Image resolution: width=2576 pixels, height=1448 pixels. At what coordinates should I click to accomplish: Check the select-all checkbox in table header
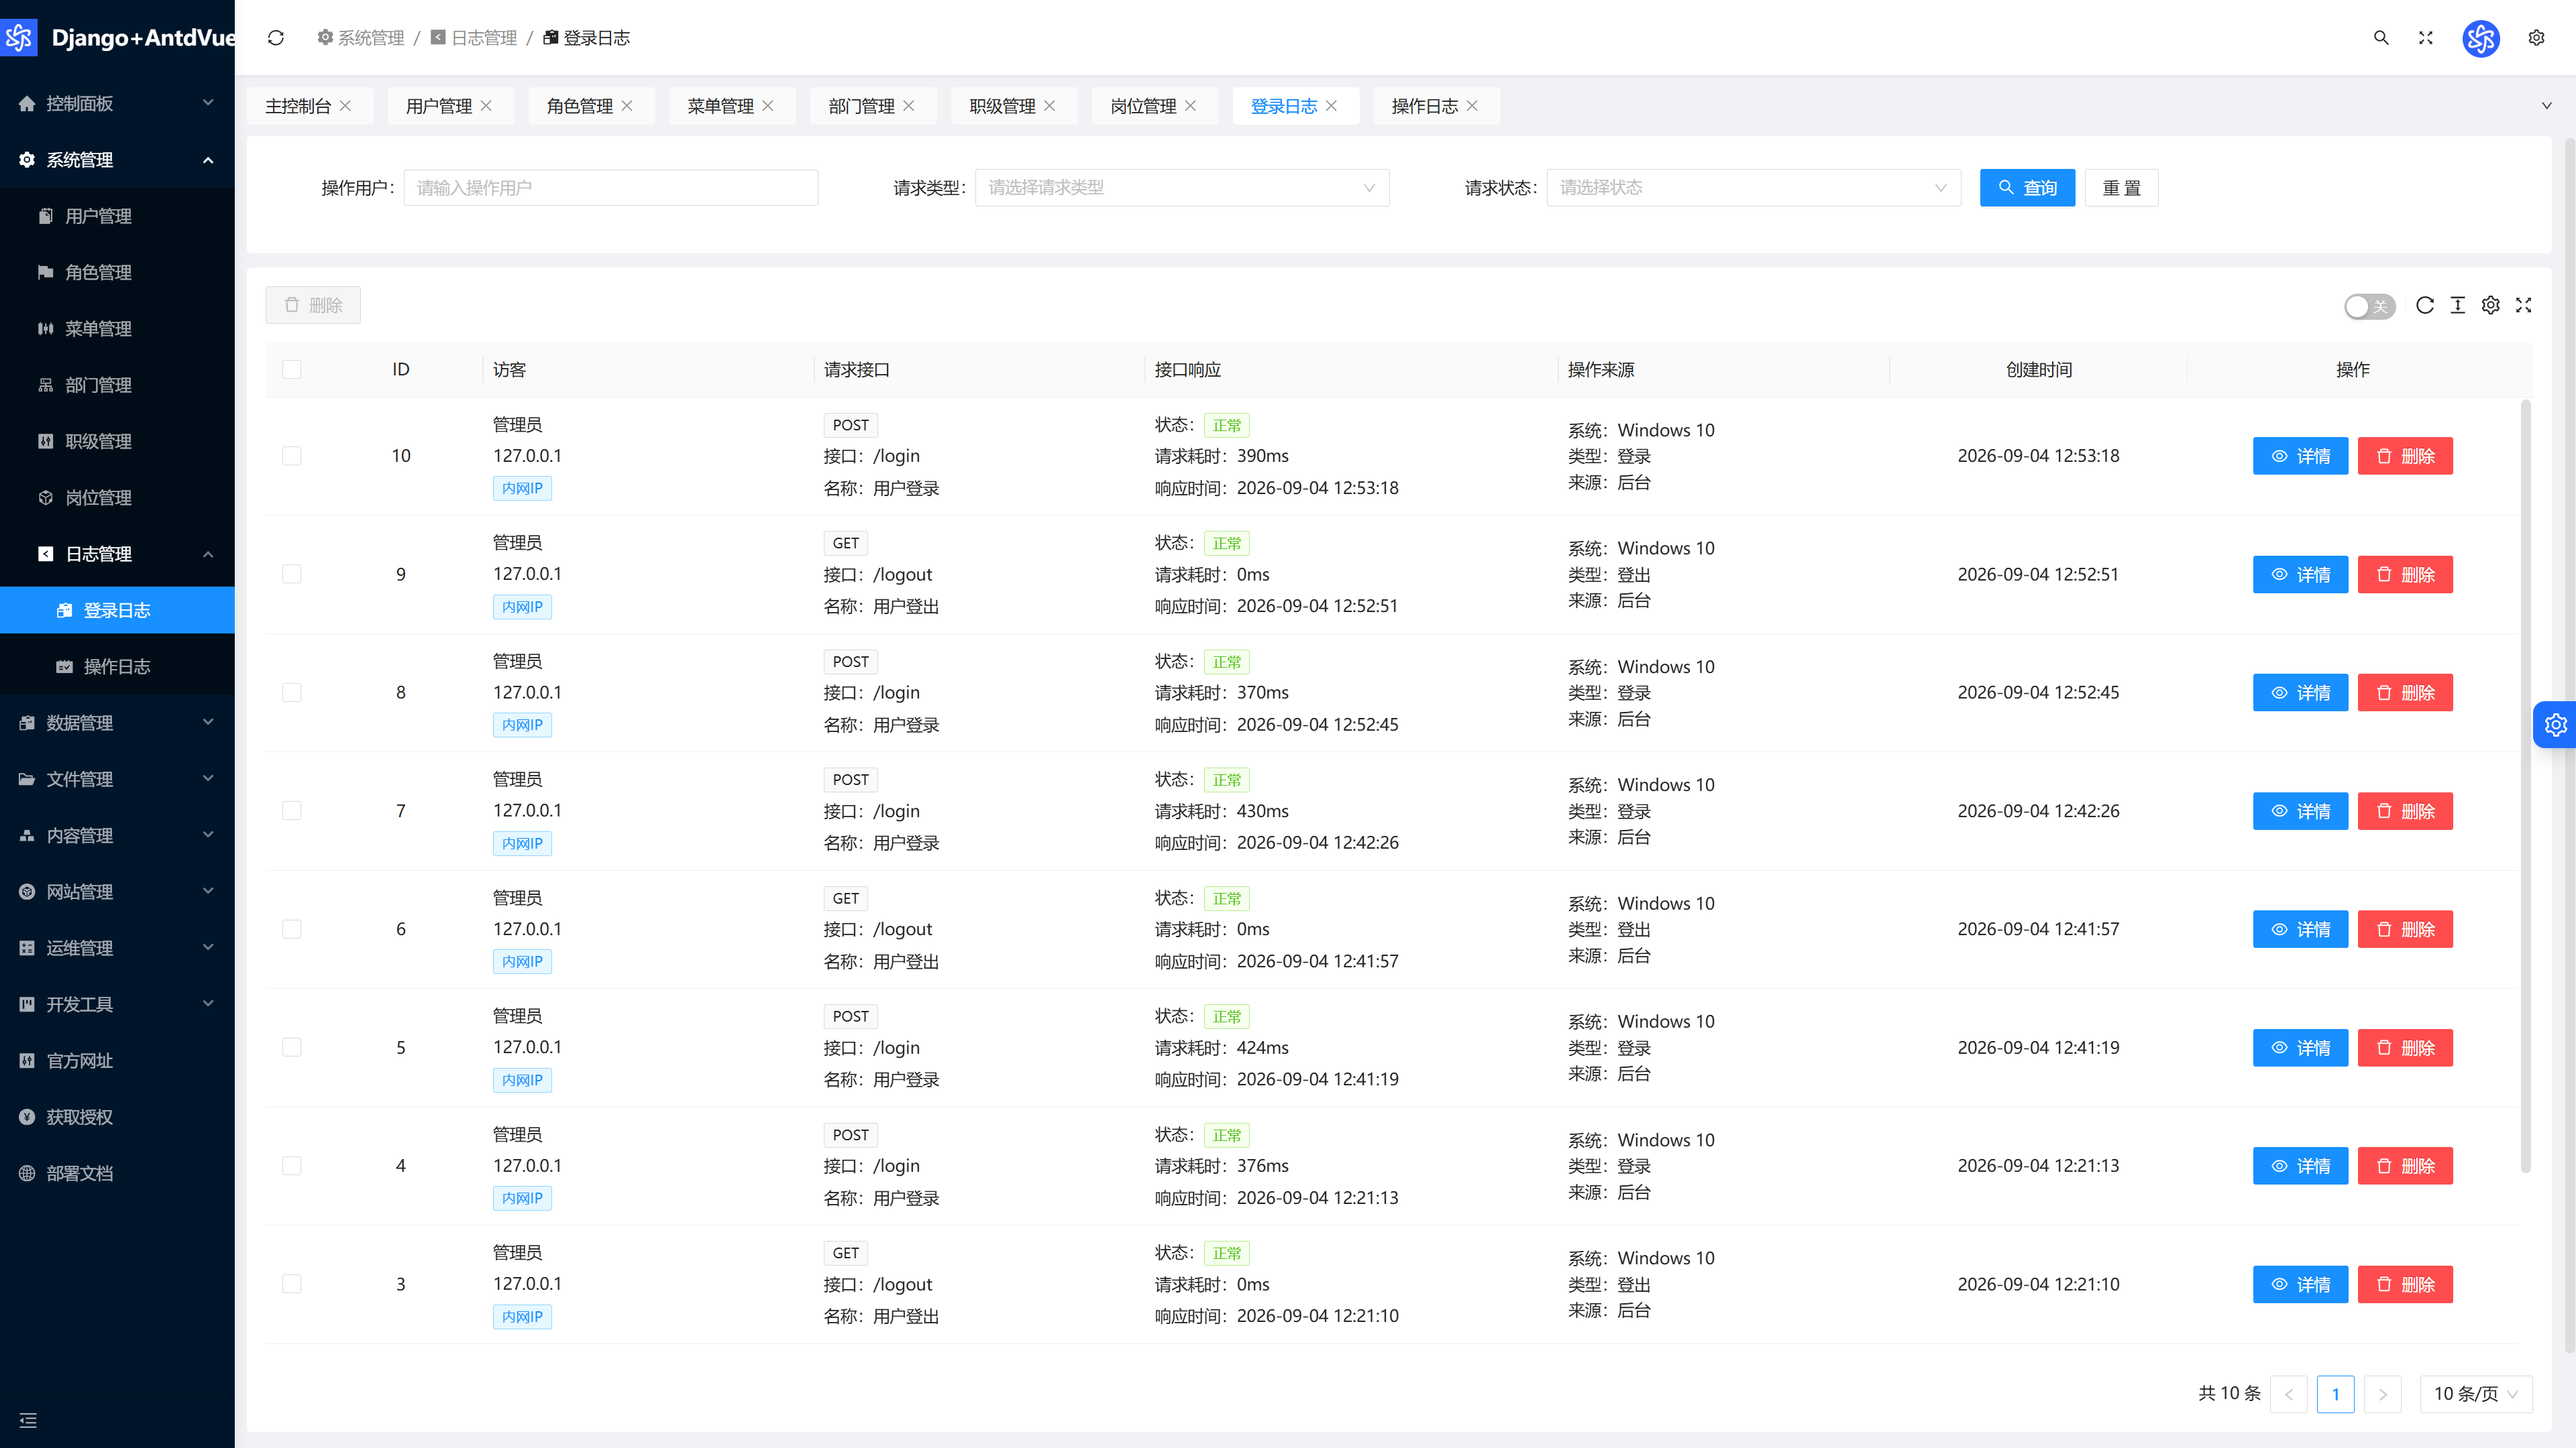[x=292, y=370]
